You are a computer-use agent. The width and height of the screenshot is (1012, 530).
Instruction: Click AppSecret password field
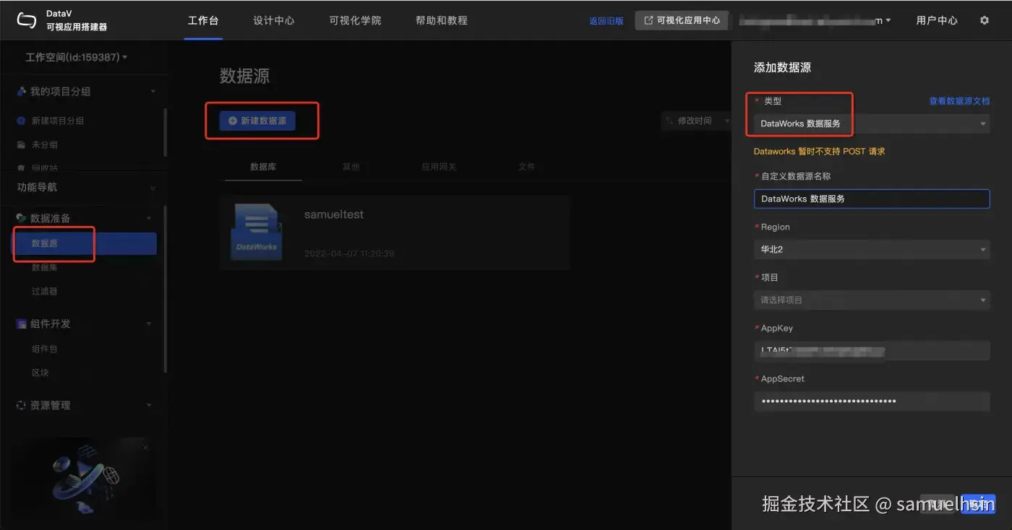pos(872,401)
